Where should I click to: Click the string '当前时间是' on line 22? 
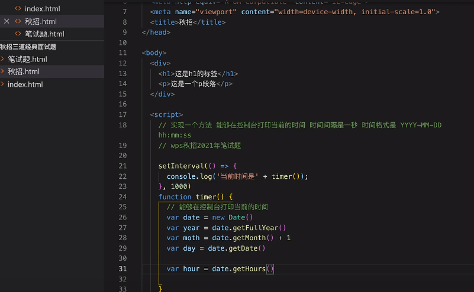tap(238, 176)
